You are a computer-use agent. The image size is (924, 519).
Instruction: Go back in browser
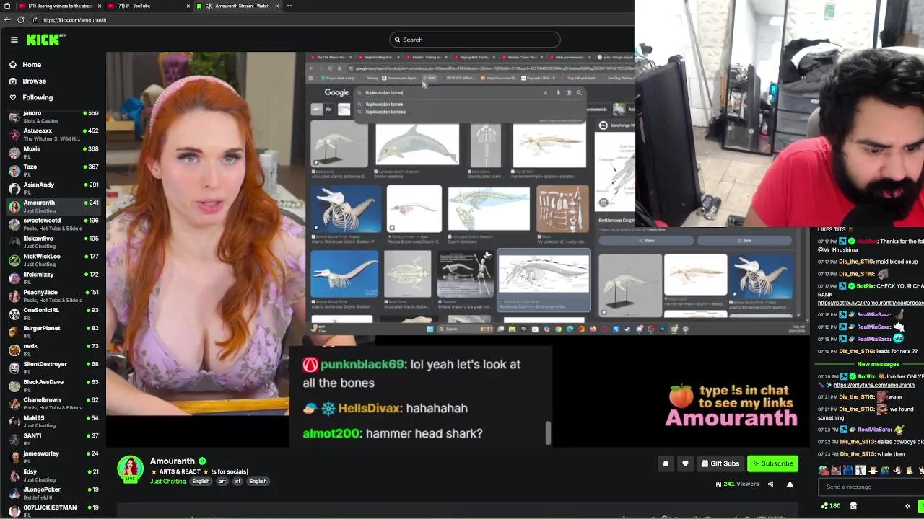tap(6, 20)
